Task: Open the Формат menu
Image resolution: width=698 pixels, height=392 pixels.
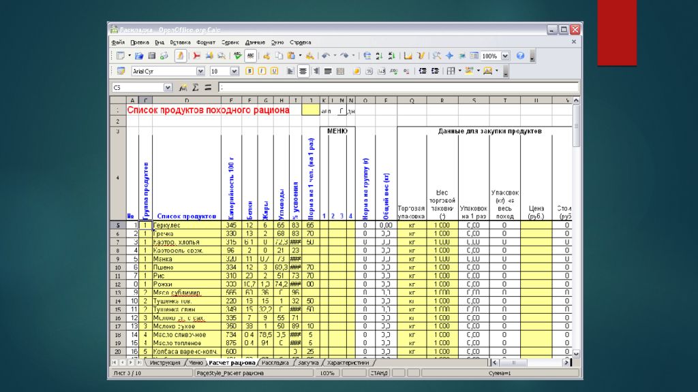Action: coord(206,42)
